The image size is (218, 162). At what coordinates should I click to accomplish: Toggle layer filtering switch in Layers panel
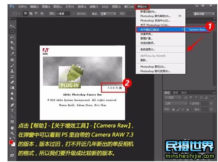click(x=212, y=98)
